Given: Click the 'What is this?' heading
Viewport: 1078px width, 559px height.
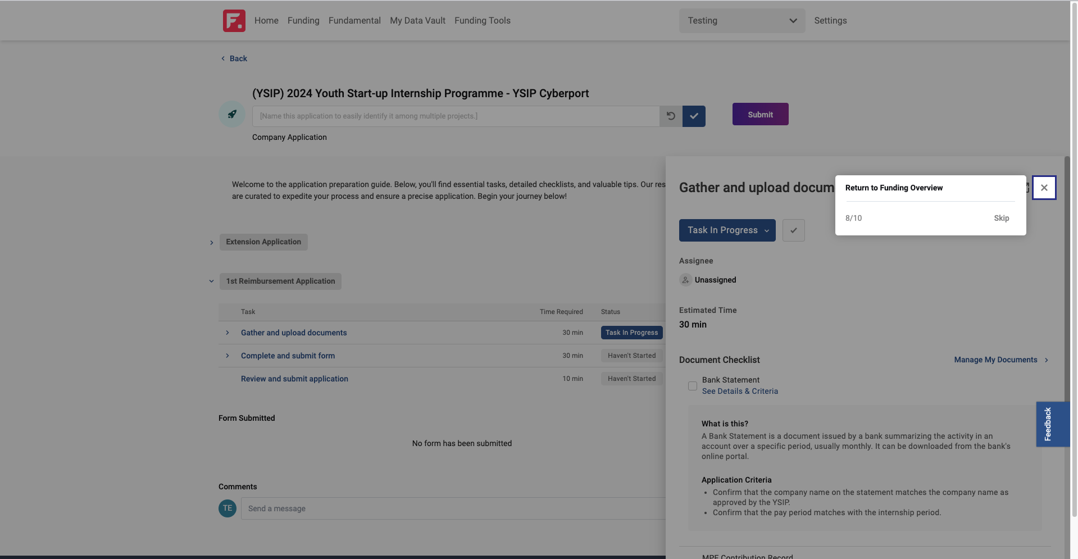Looking at the screenshot, I should pos(725,424).
